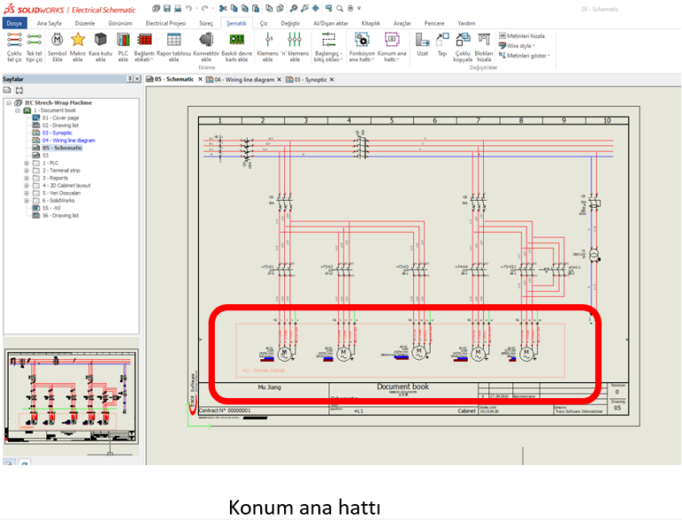The width and height of the screenshot is (682, 520).
Task: Insert a Rapor tablosu
Action: point(174,44)
